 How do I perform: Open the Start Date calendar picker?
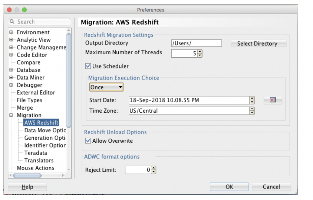click(x=273, y=100)
